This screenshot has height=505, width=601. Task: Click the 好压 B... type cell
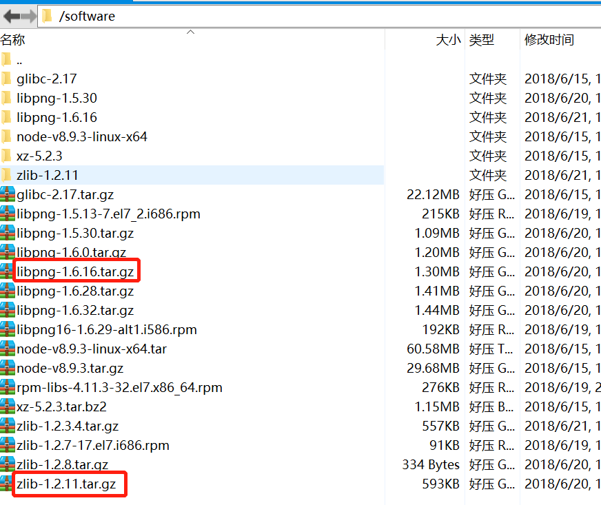click(492, 407)
